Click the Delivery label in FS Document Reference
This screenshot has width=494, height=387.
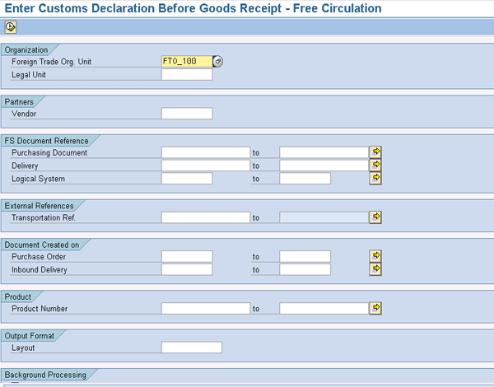[x=25, y=166]
